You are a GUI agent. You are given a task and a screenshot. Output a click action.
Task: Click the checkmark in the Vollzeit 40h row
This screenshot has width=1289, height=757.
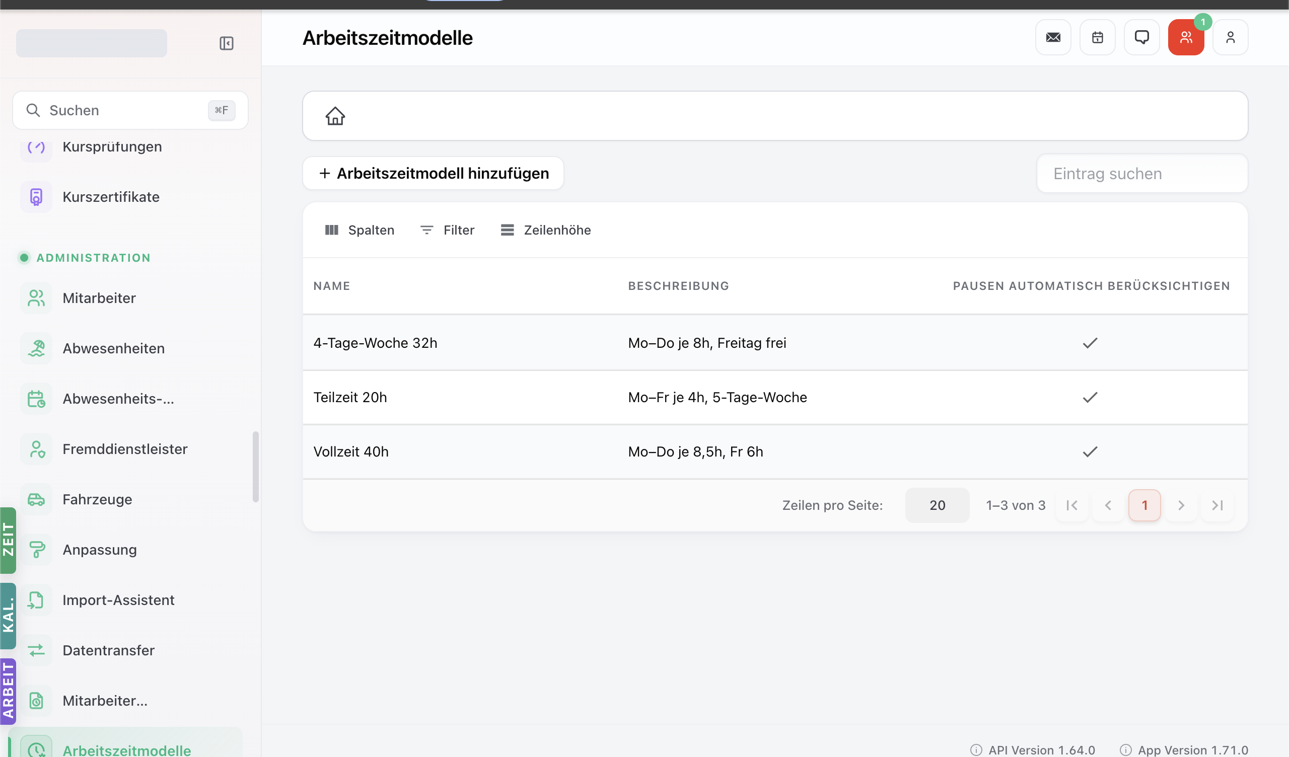coord(1090,451)
